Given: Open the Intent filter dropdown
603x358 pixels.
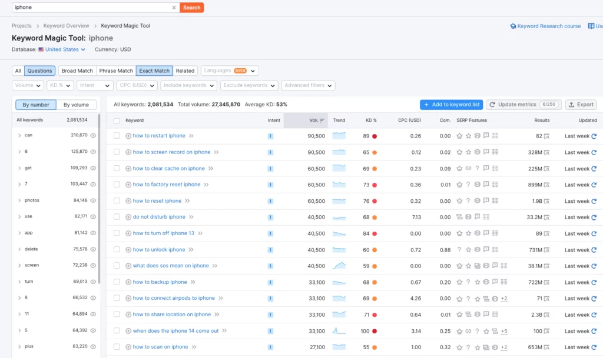Looking at the screenshot, I should [x=95, y=85].
